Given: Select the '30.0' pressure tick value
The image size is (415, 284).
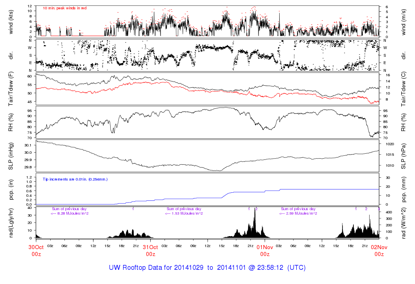Looking at the screenshot, I should (28, 153).
